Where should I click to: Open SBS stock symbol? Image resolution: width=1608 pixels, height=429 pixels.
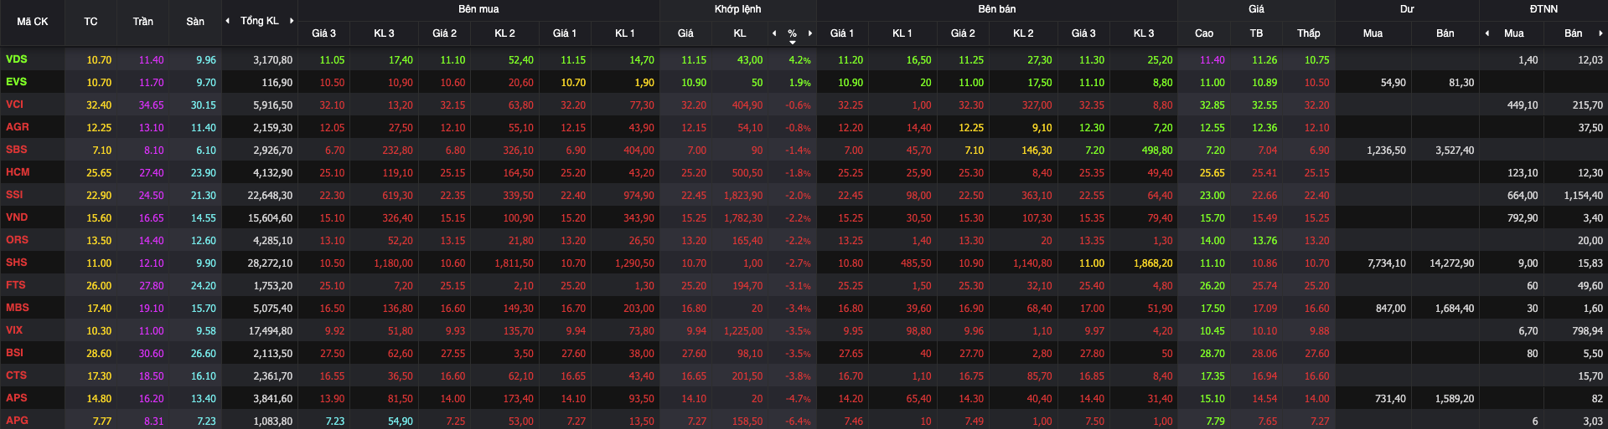point(17,150)
